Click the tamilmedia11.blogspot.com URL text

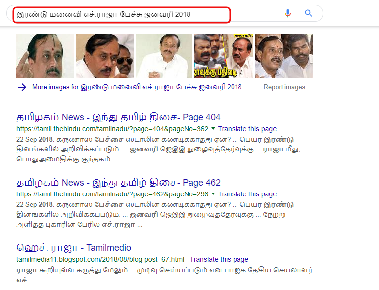[x=100, y=259]
